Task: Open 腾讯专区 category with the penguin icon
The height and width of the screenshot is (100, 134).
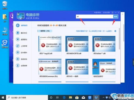Action: [x=22, y=33]
